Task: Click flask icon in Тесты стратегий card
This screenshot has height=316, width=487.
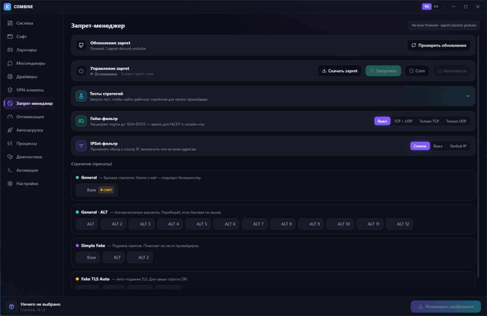Action: 81,96
